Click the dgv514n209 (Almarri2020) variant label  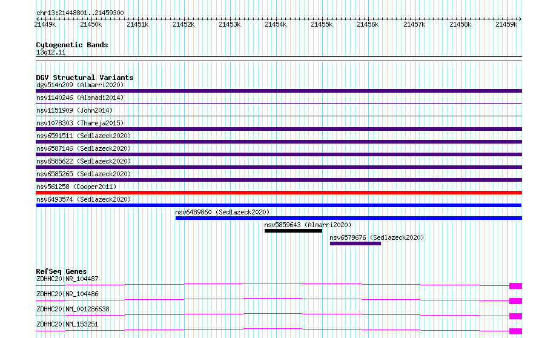pos(80,85)
